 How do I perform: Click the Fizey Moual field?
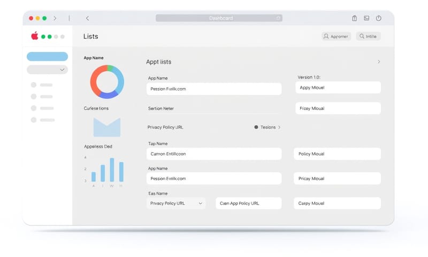(x=338, y=109)
